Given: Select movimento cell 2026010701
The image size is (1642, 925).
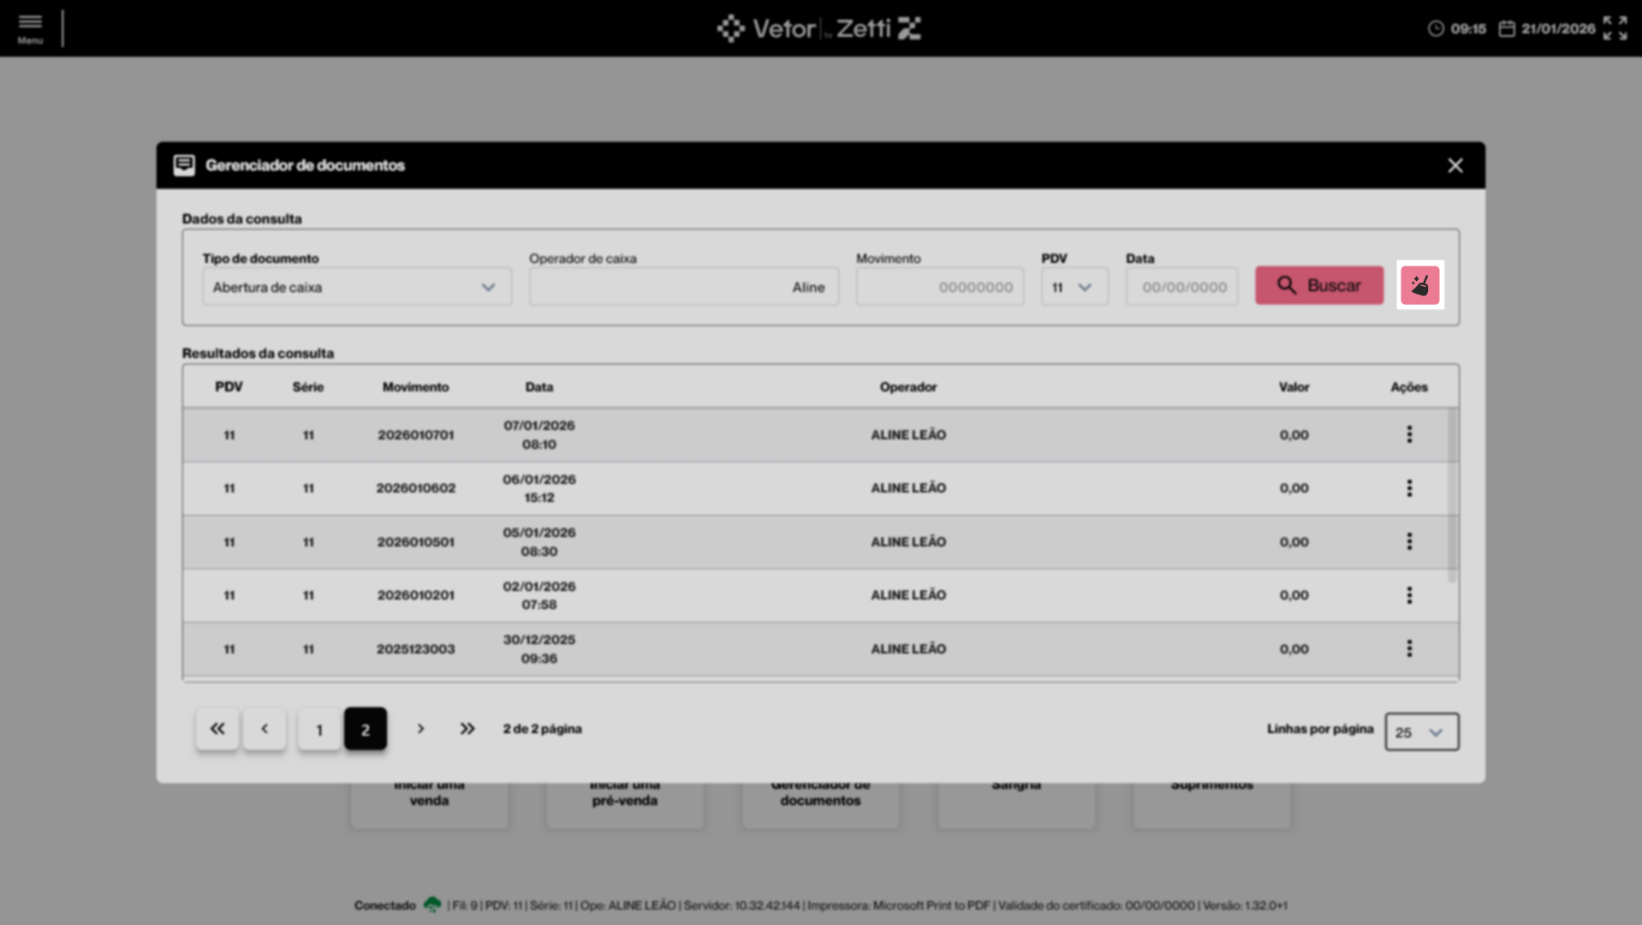Looking at the screenshot, I should [416, 435].
